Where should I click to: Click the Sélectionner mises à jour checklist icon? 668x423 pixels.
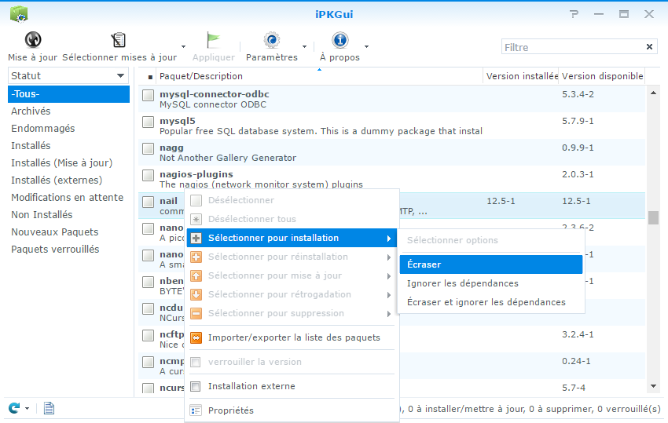119,40
